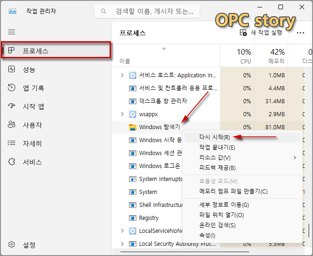Open the three-dot more options menu
Screen dimensions: 313x256
click(x=301, y=33)
